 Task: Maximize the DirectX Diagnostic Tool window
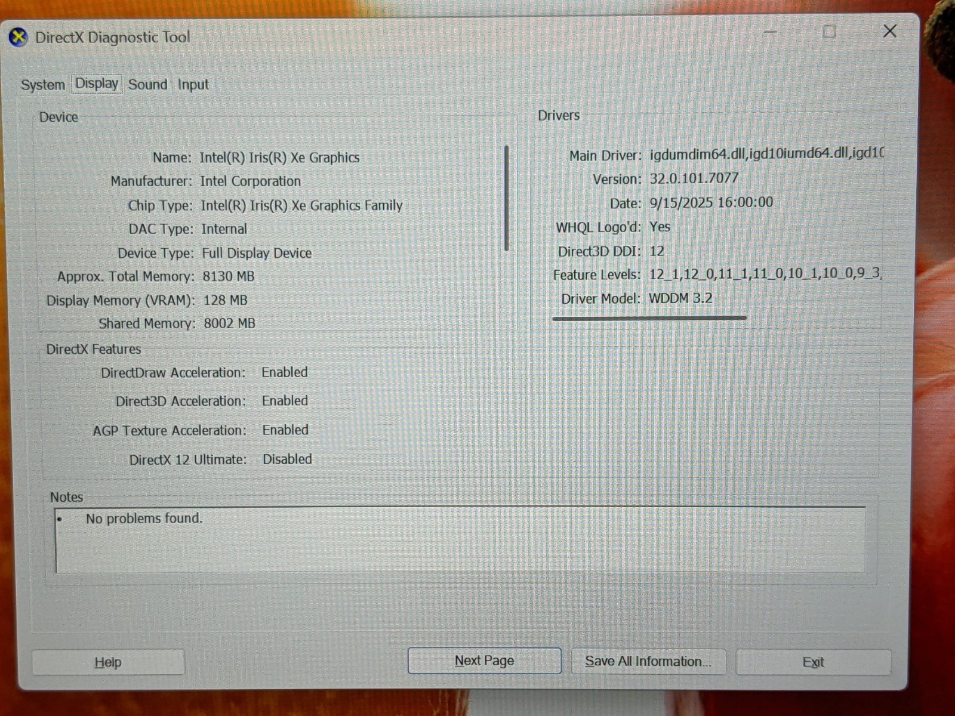[x=829, y=32]
